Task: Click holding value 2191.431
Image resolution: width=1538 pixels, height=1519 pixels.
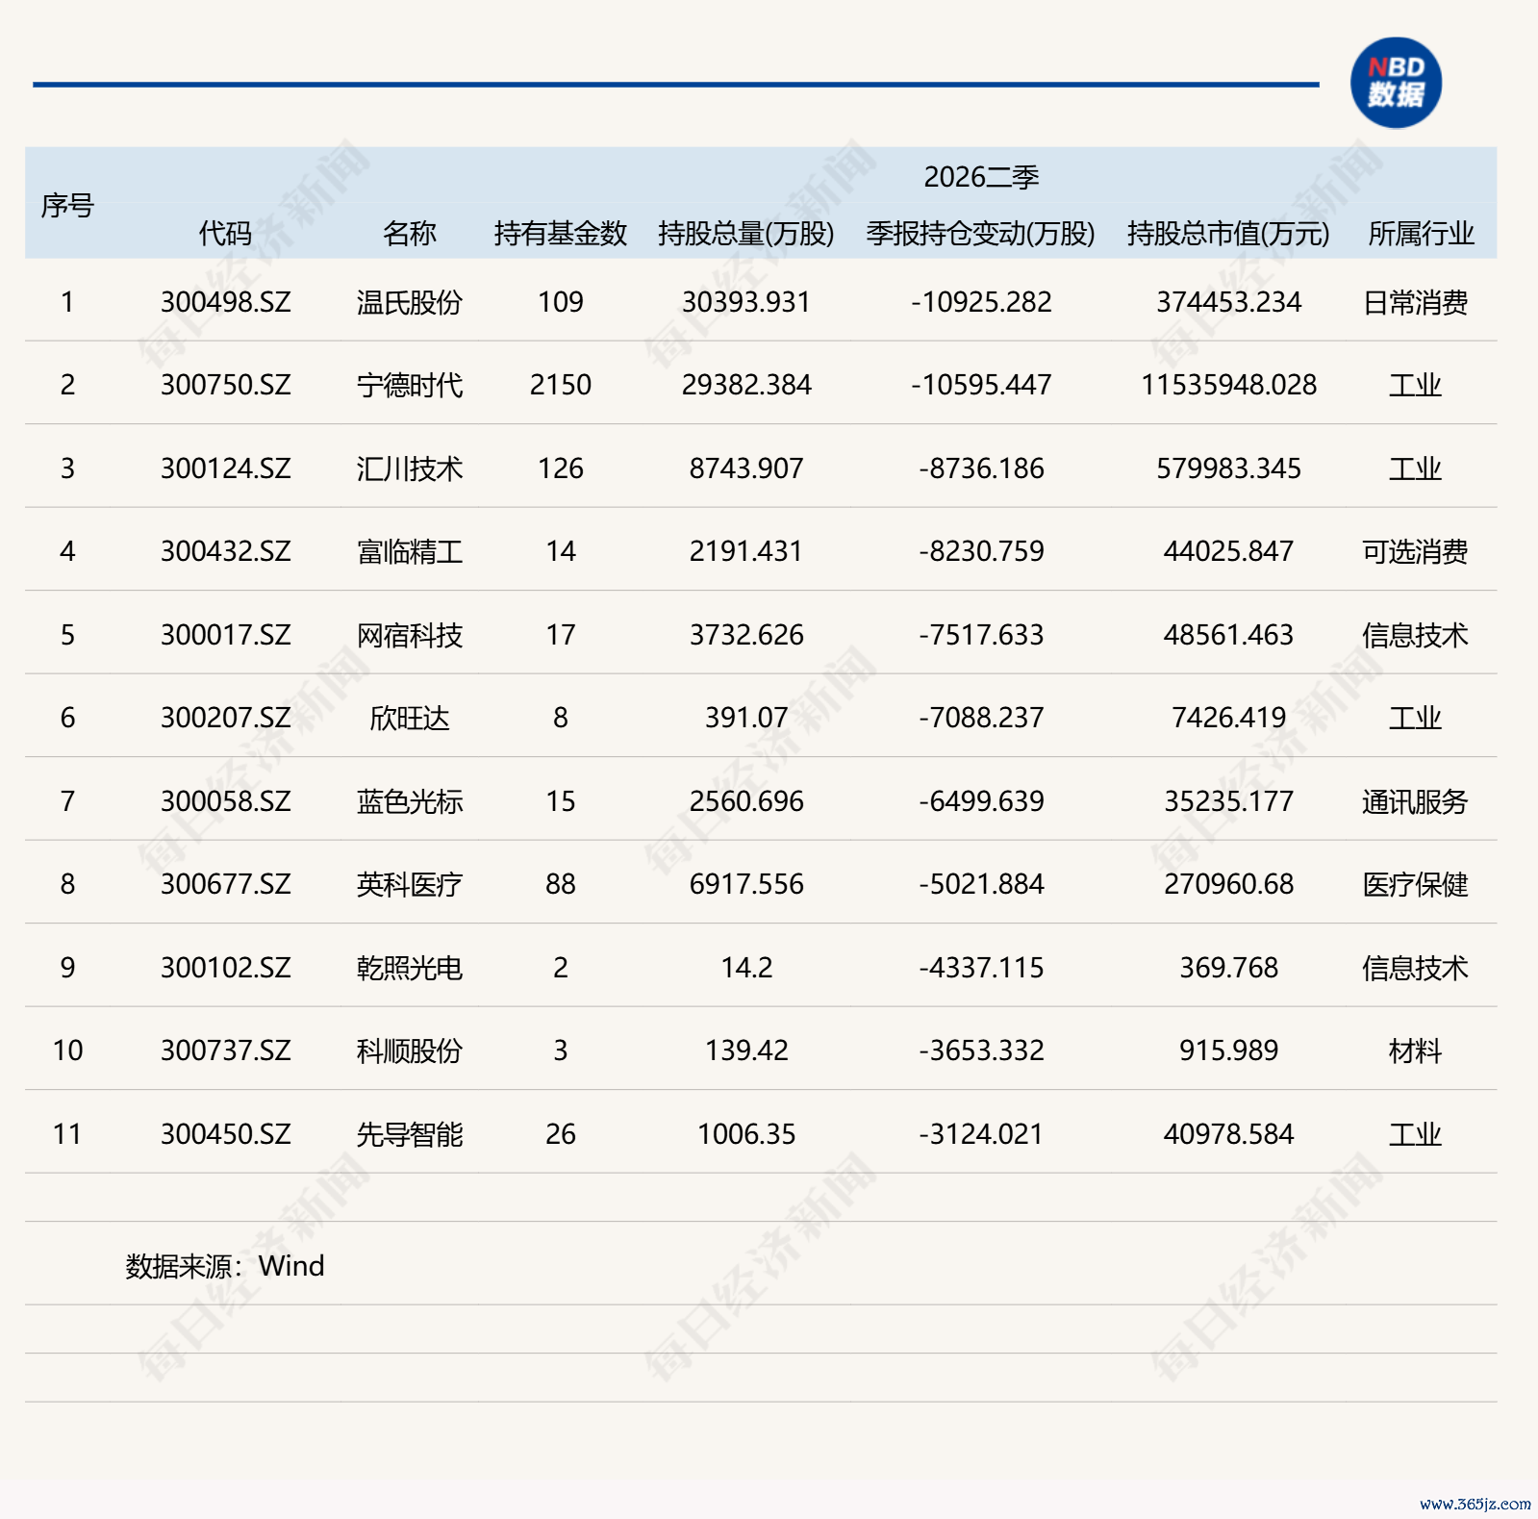Action: click(746, 551)
